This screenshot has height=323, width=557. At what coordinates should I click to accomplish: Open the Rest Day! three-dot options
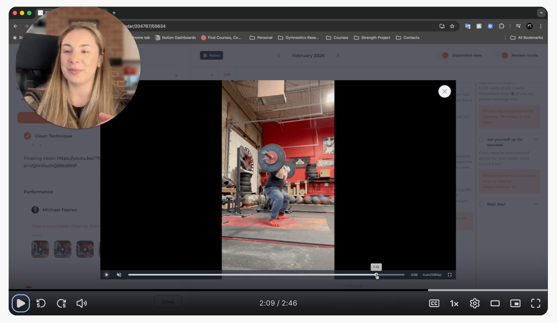click(x=536, y=204)
